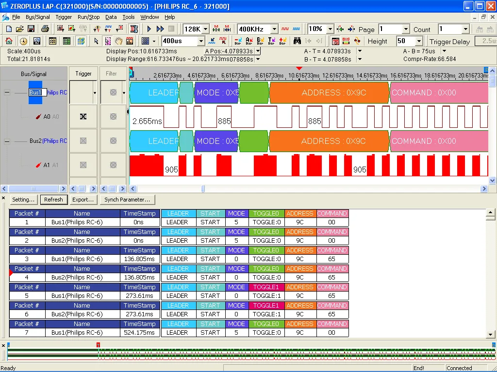Open the 128K memory depth dropdown
This screenshot has height=372, width=497.
[x=206, y=29]
